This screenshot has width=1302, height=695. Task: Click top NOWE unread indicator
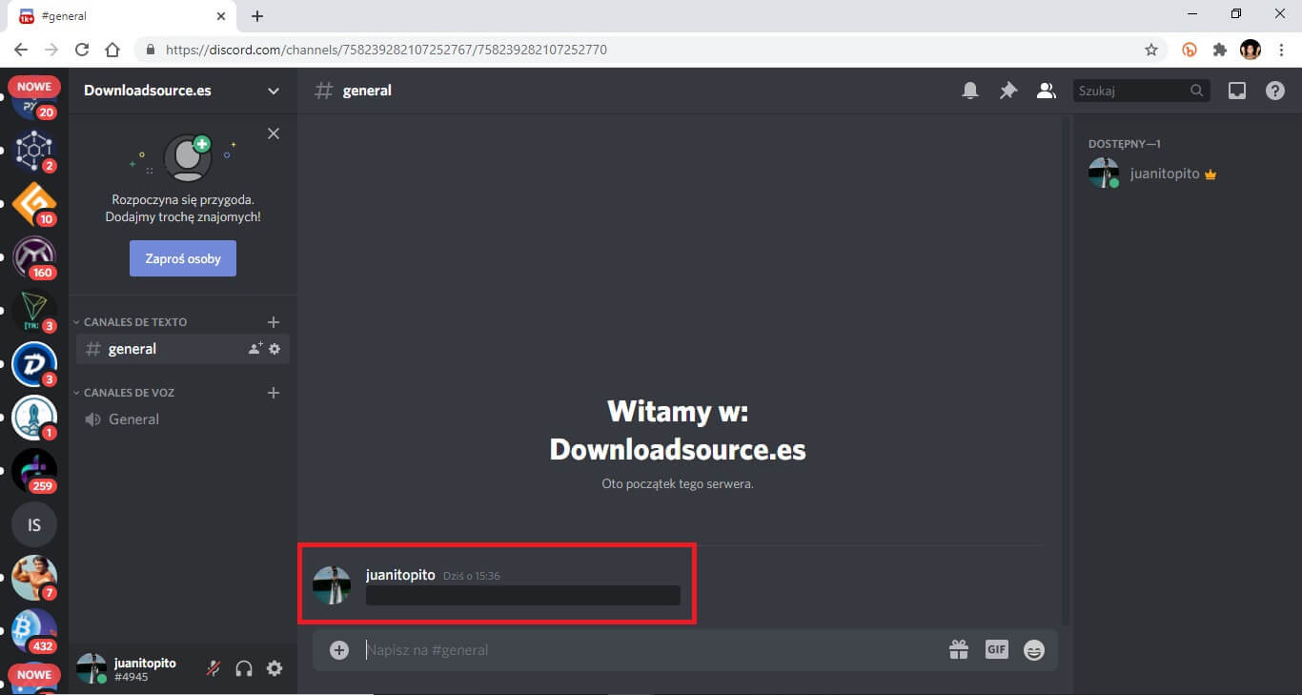point(34,86)
